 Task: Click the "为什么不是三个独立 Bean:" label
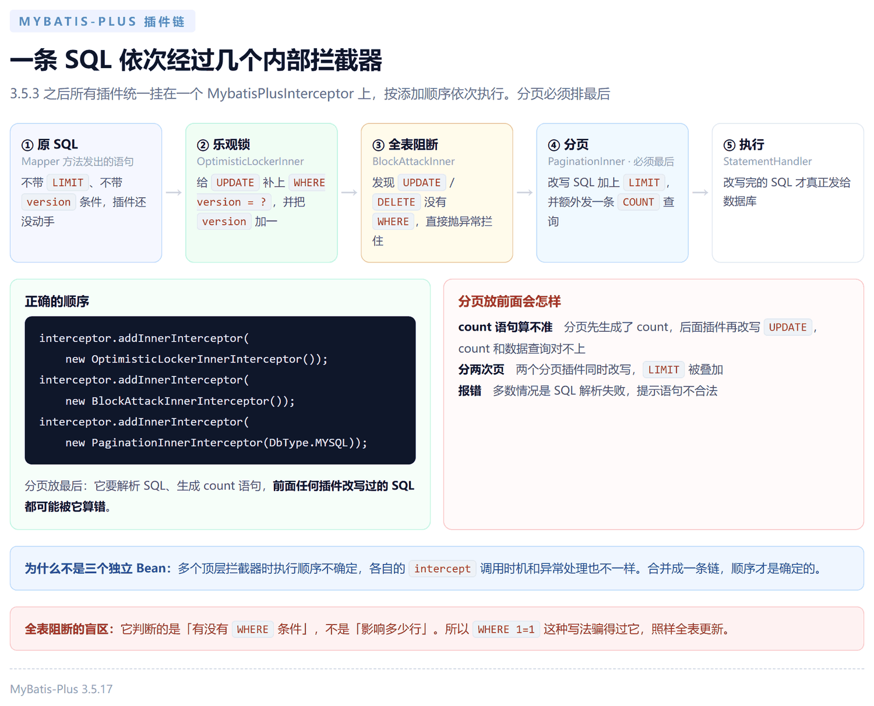(x=98, y=569)
